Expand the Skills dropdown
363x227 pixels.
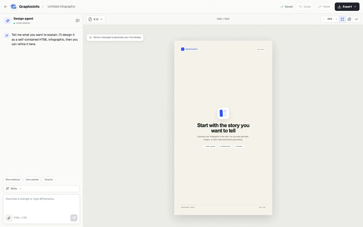(41, 189)
